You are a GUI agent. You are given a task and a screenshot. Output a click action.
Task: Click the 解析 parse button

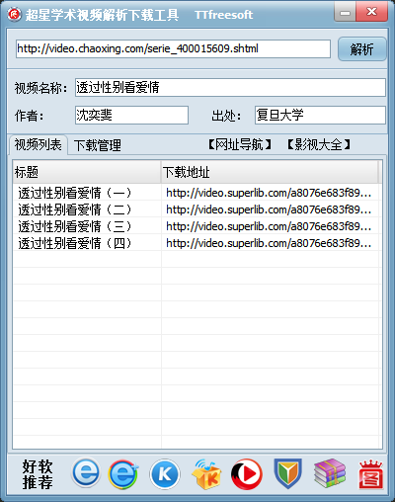tap(361, 49)
